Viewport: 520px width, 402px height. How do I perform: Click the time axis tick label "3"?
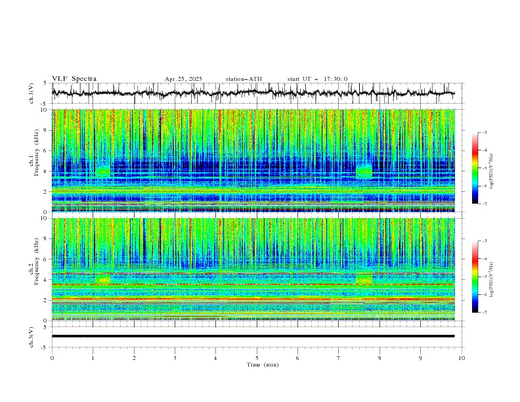point(175,358)
